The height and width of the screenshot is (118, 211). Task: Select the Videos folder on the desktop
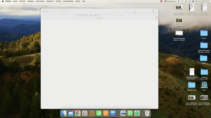(204, 33)
